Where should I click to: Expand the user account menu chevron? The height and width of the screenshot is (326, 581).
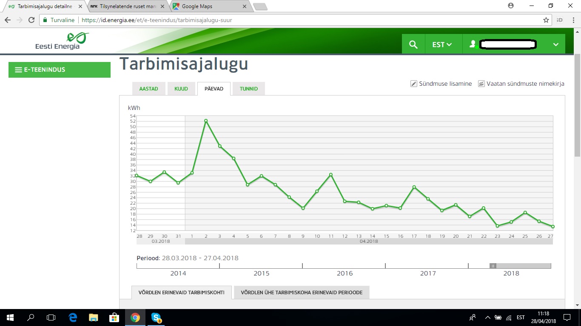coord(555,44)
